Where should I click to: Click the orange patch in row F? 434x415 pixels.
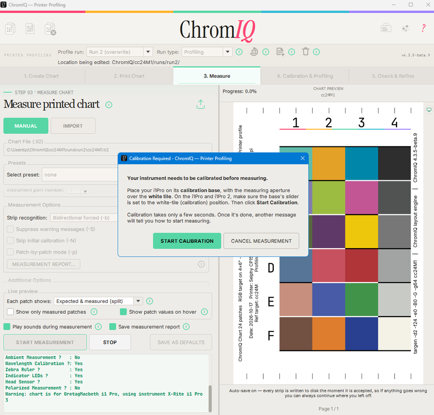329,334
